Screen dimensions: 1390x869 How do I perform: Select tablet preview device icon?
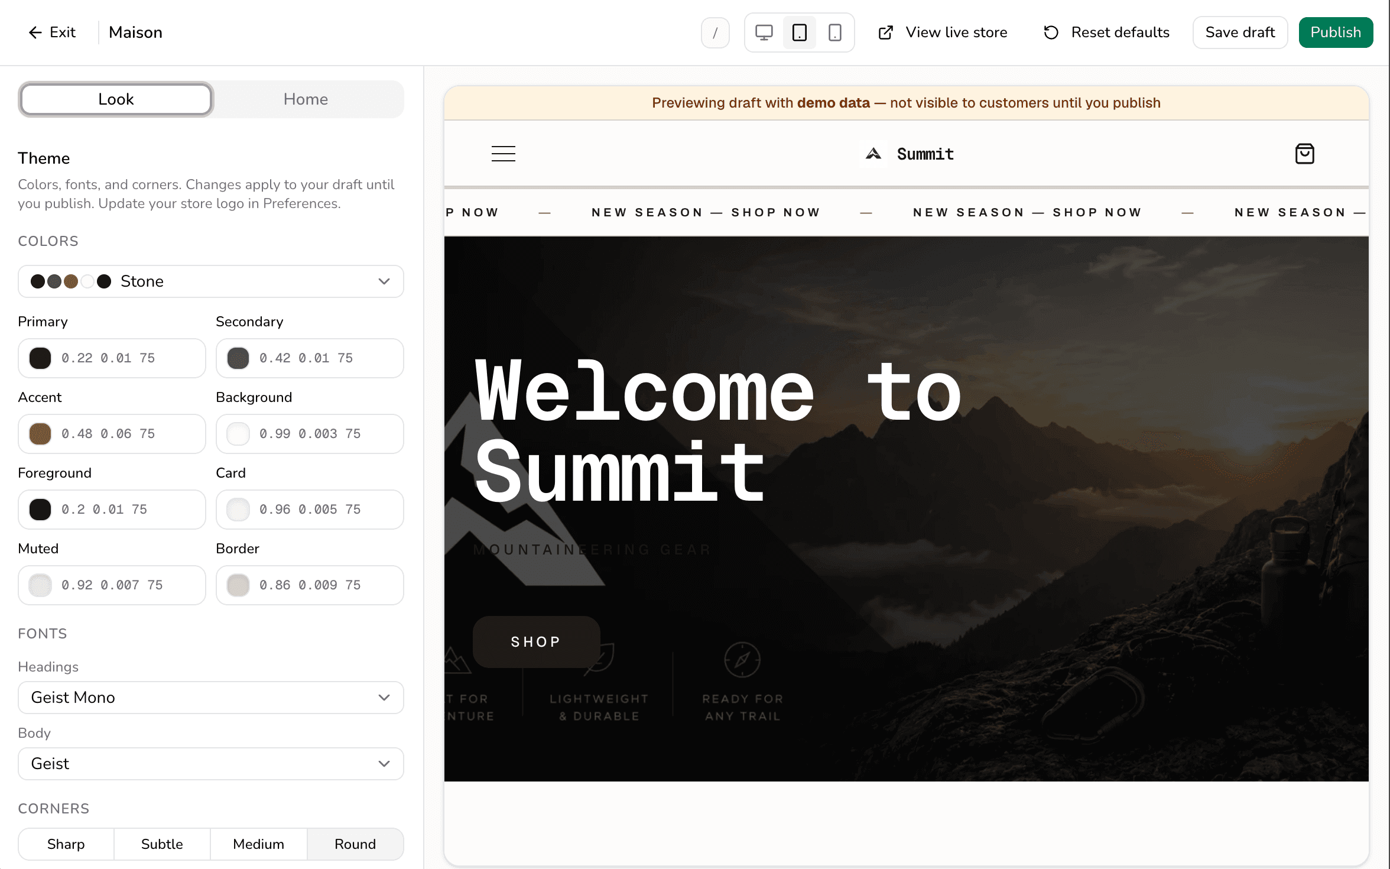click(x=799, y=33)
